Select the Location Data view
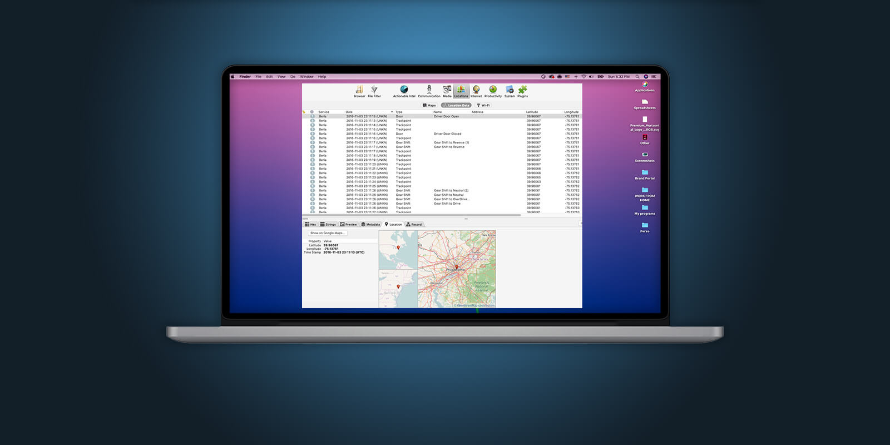Screen dimensions: 890x445 [456, 105]
